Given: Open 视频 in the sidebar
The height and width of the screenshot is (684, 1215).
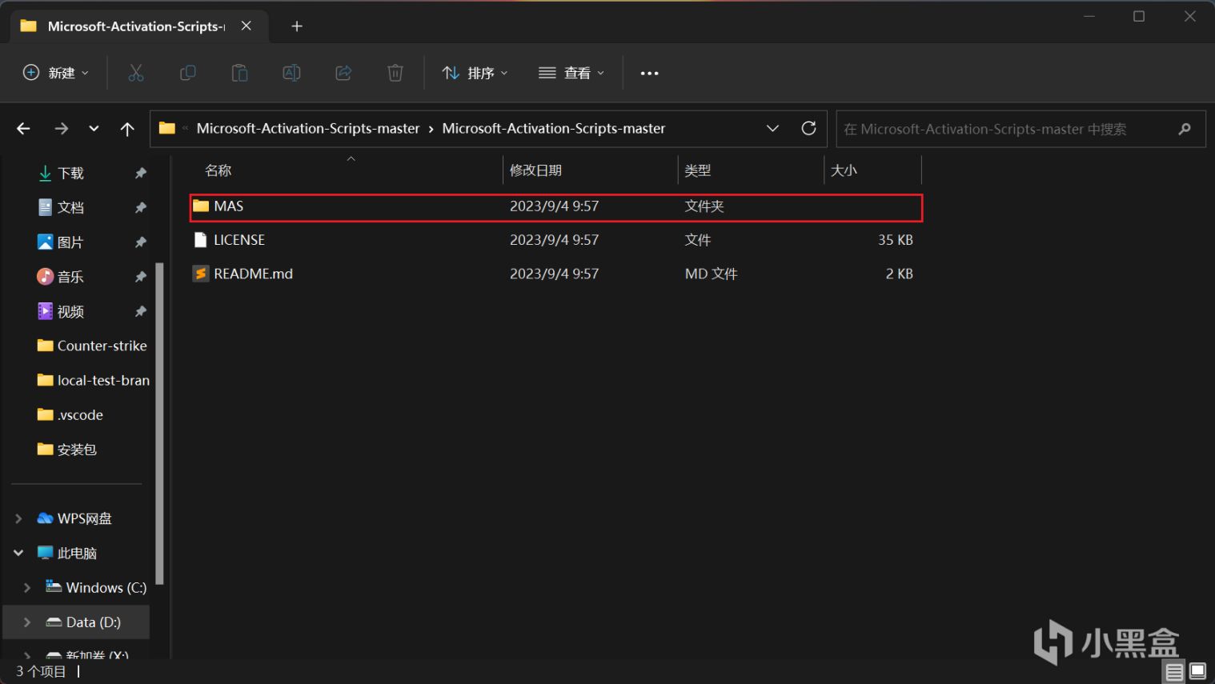Looking at the screenshot, I should pos(70,311).
